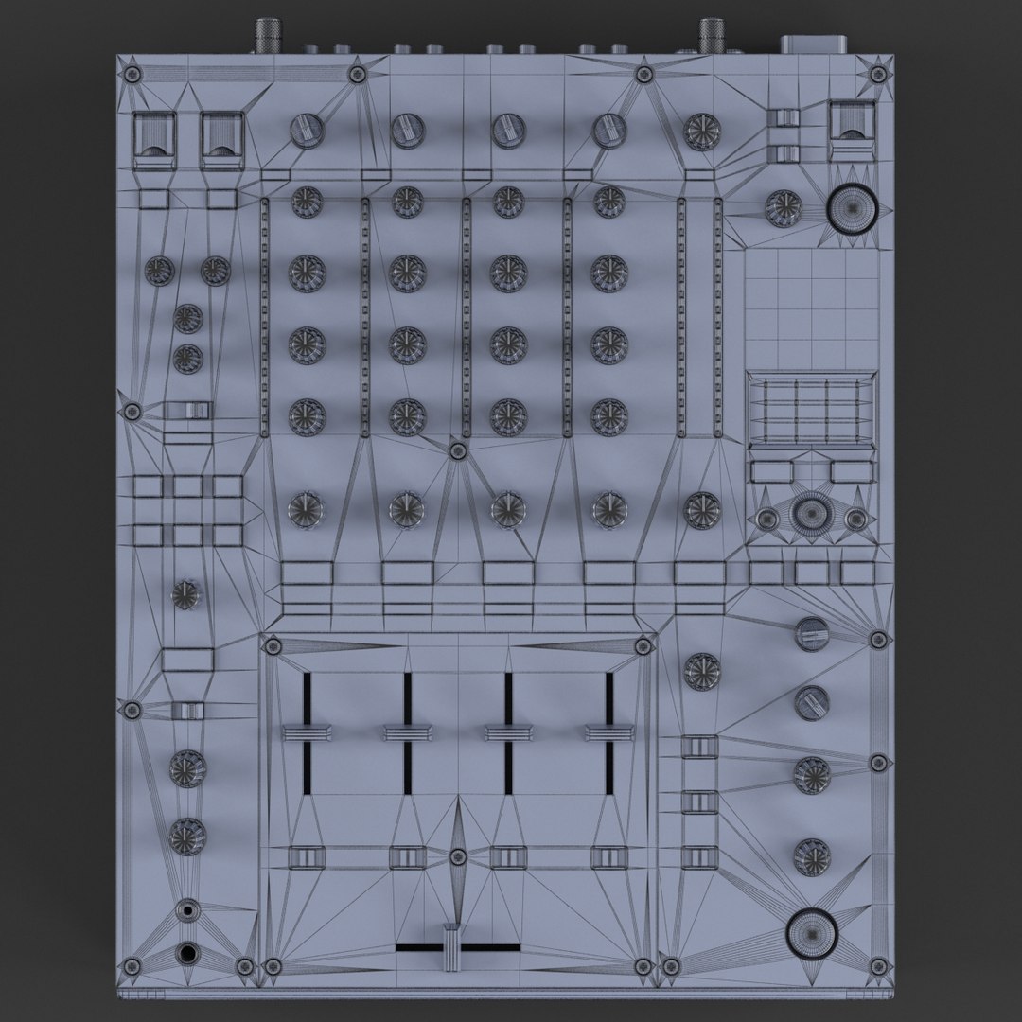Click the top-row knob of the fourth channel strip
This screenshot has width=1022, height=1022.
[609, 131]
